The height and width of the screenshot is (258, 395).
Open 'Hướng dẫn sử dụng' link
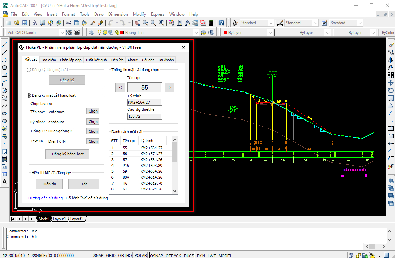46,198
